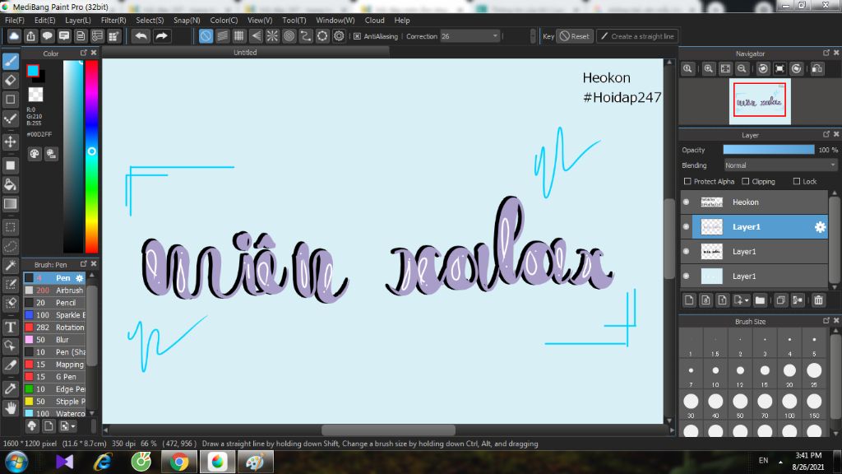Adjust the layer Opacity bar
The height and width of the screenshot is (474, 842).
tap(769, 150)
